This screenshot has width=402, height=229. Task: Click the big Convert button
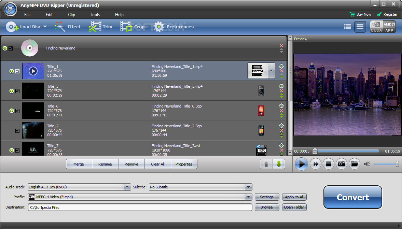pyautogui.click(x=353, y=197)
